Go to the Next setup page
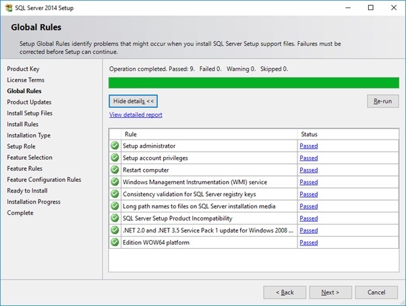This screenshot has width=406, height=306. pos(330,293)
